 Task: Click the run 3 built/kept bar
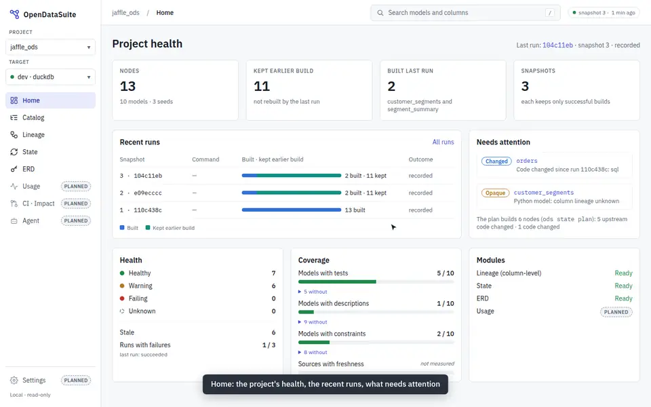292,176
